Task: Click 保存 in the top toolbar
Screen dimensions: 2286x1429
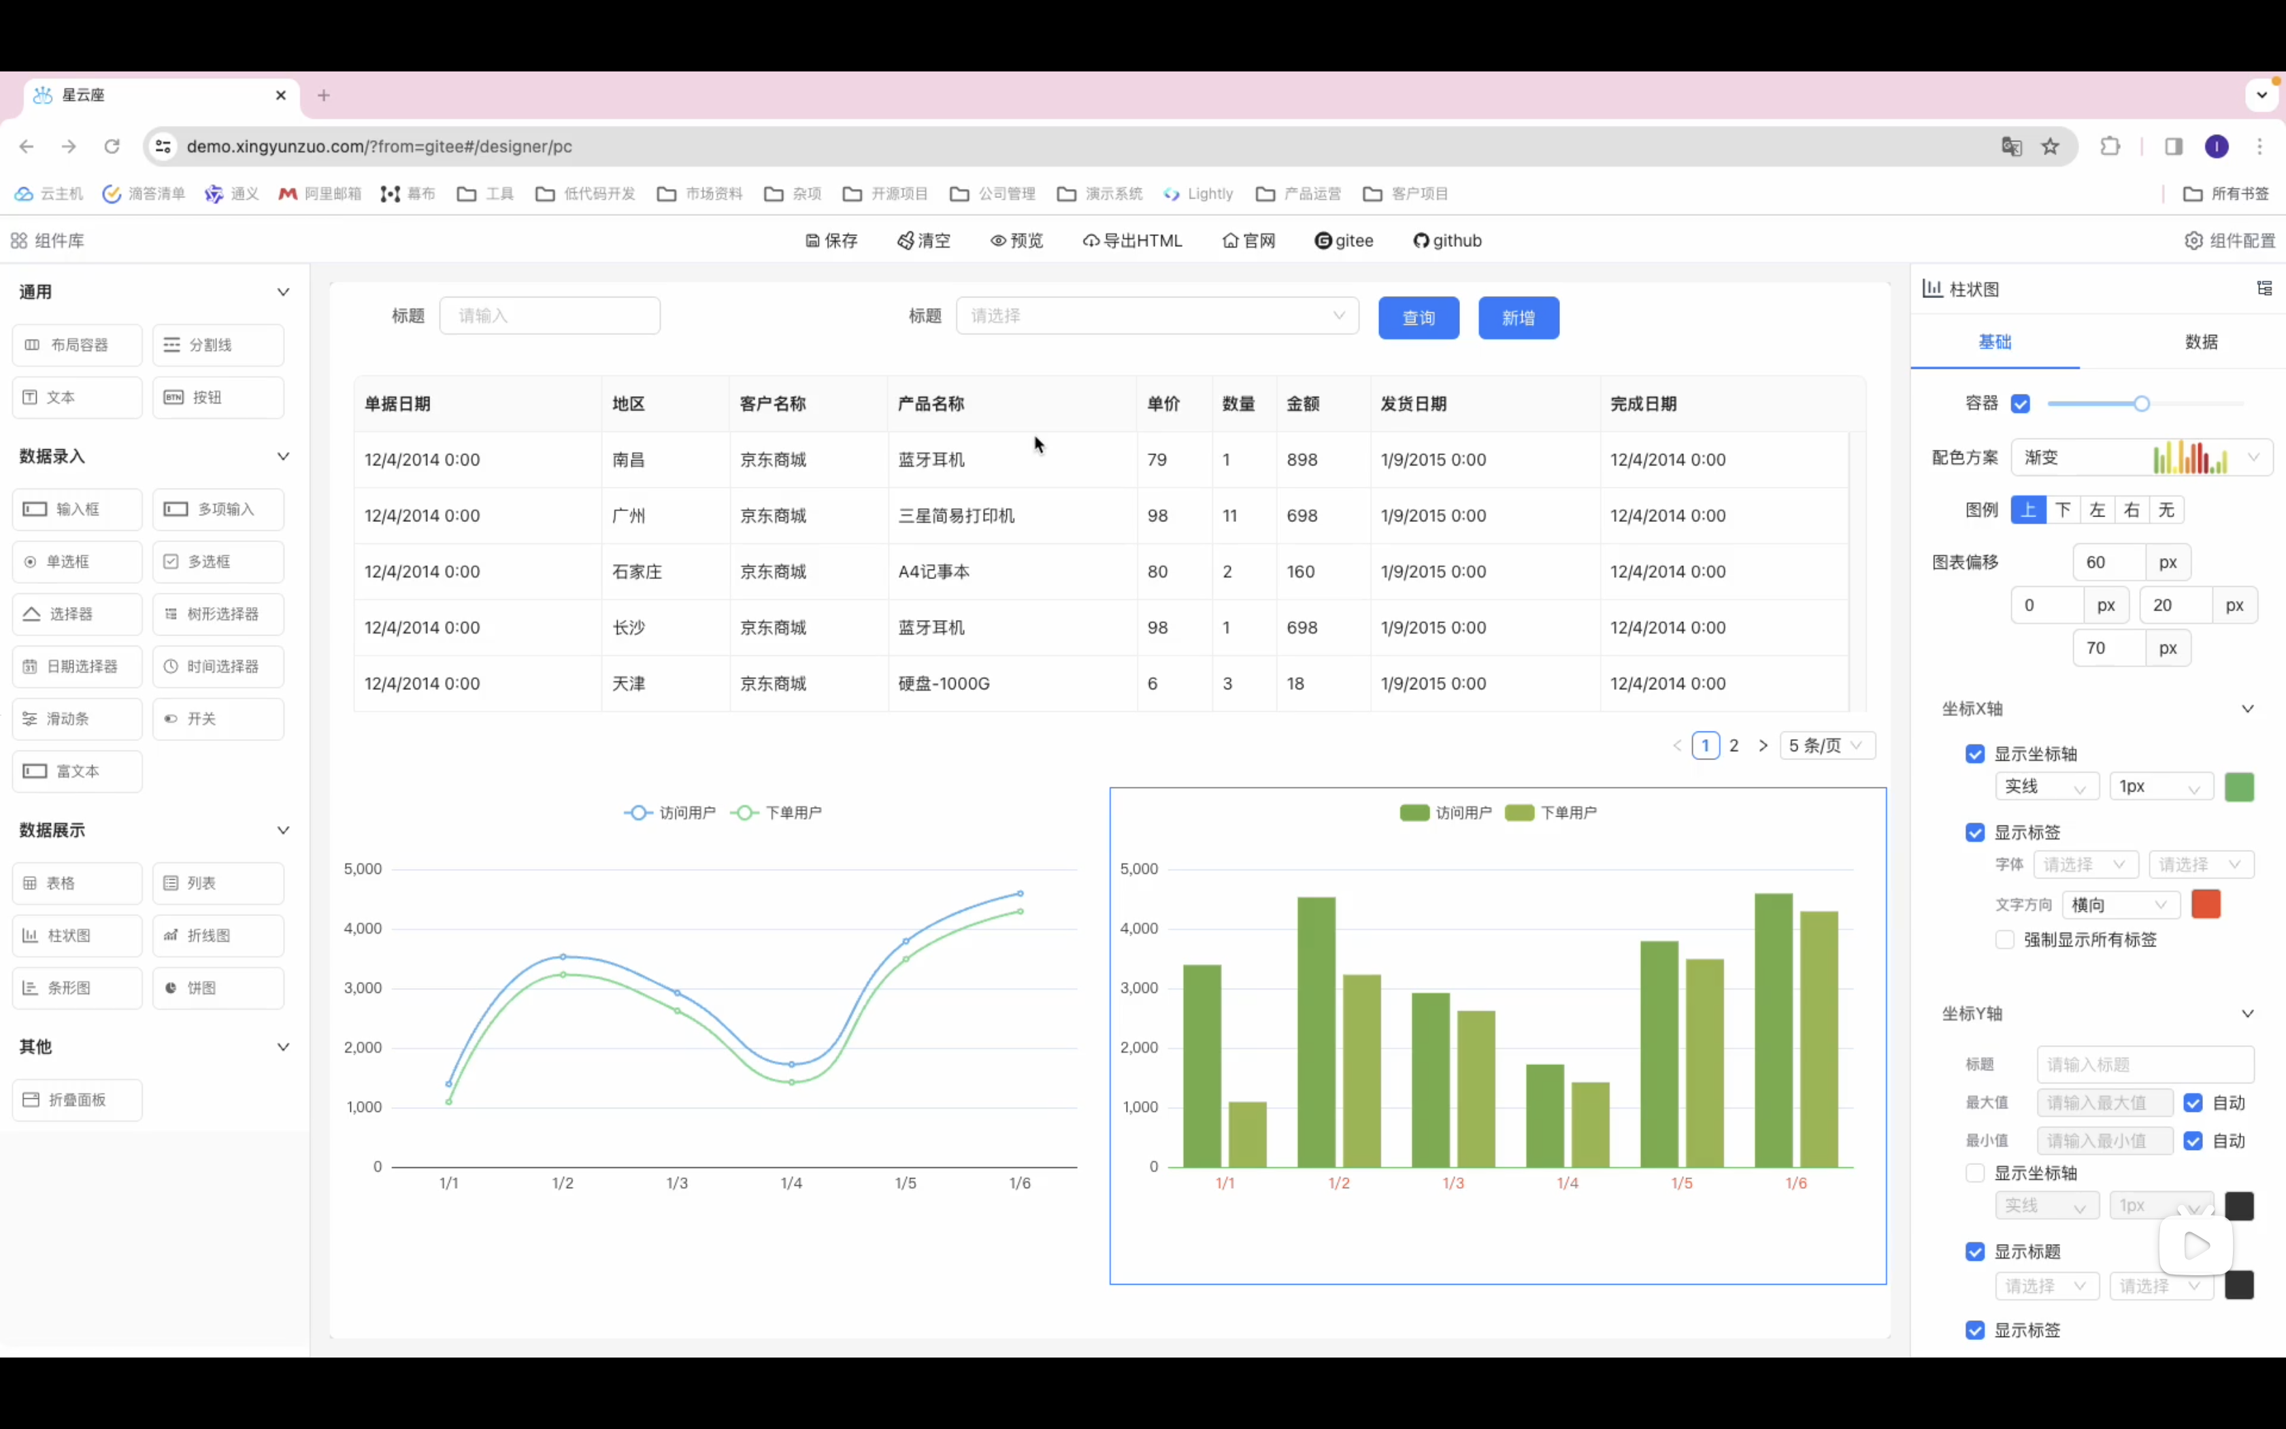Action: click(x=831, y=241)
